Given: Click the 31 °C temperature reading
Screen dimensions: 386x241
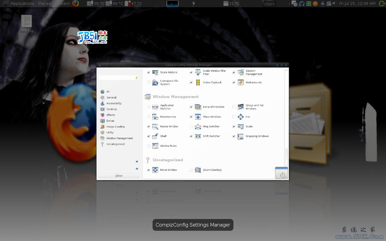Looking at the screenshot, I should tap(231, 3).
